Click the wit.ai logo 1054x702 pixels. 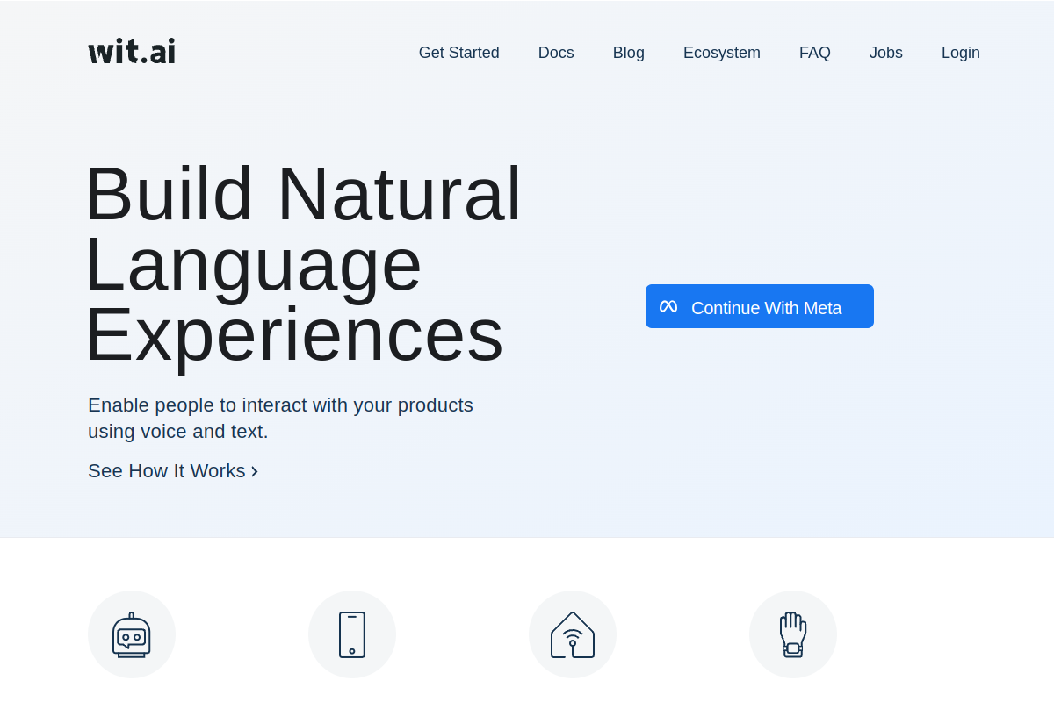tap(131, 50)
